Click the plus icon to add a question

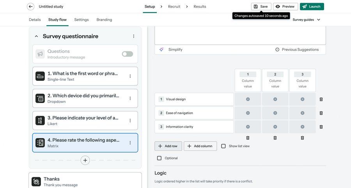click(85, 160)
